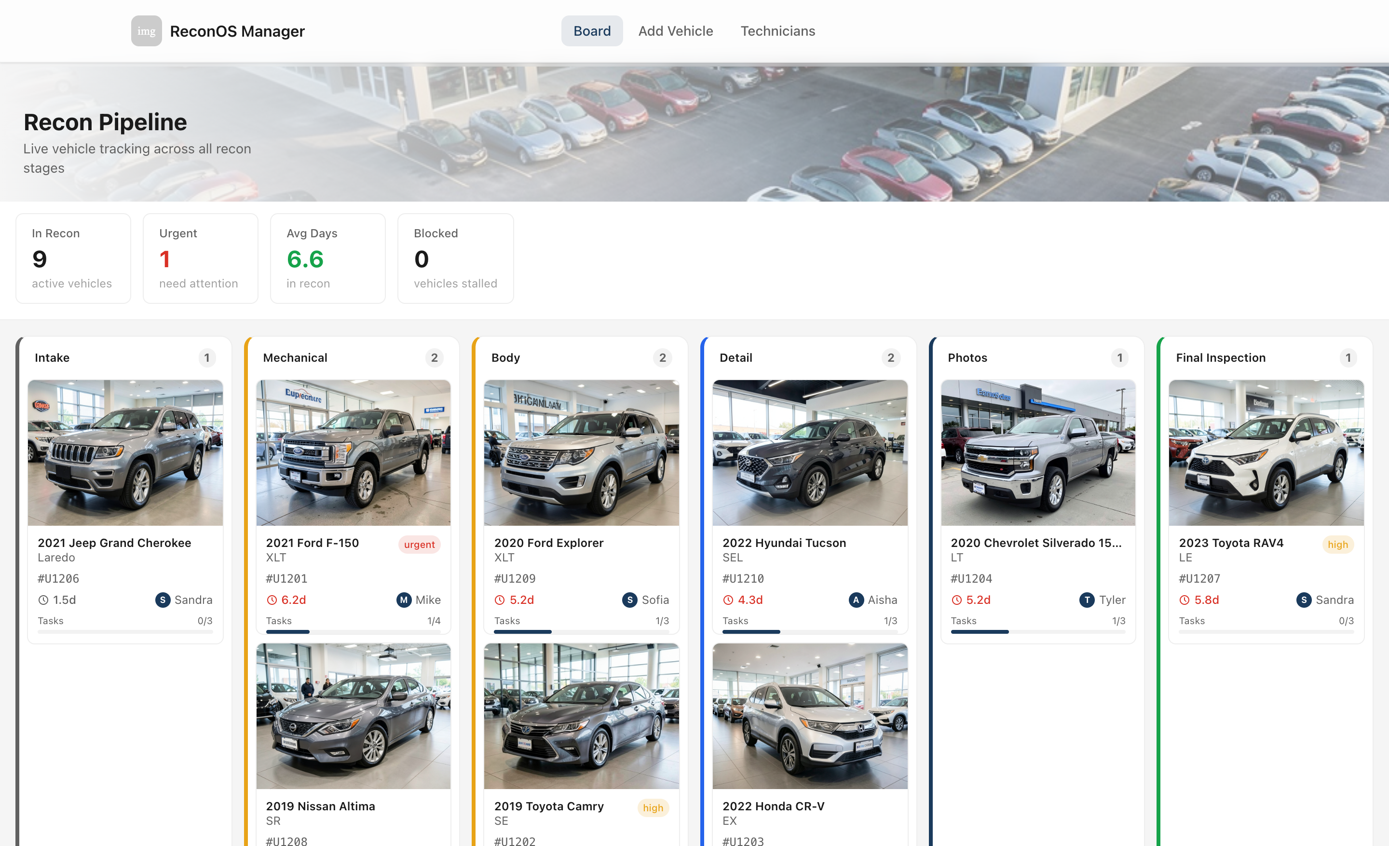Click the high badge on Toyota Camry
The height and width of the screenshot is (846, 1389).
click(x=653, y=808)
